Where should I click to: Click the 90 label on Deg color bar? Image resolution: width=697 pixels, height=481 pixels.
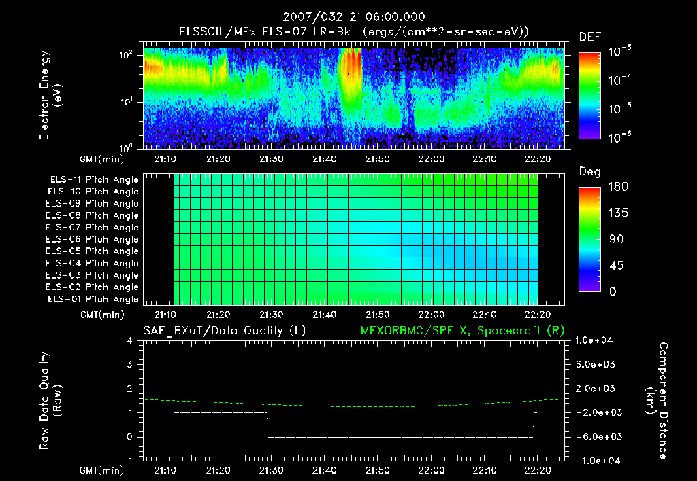(x=617, y=239)
